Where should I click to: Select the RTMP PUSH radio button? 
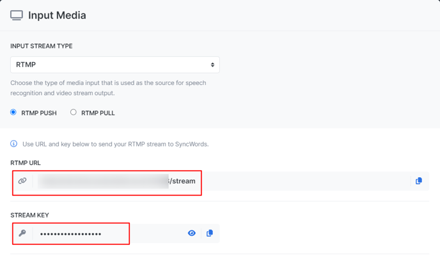click(x=13, y=113)
